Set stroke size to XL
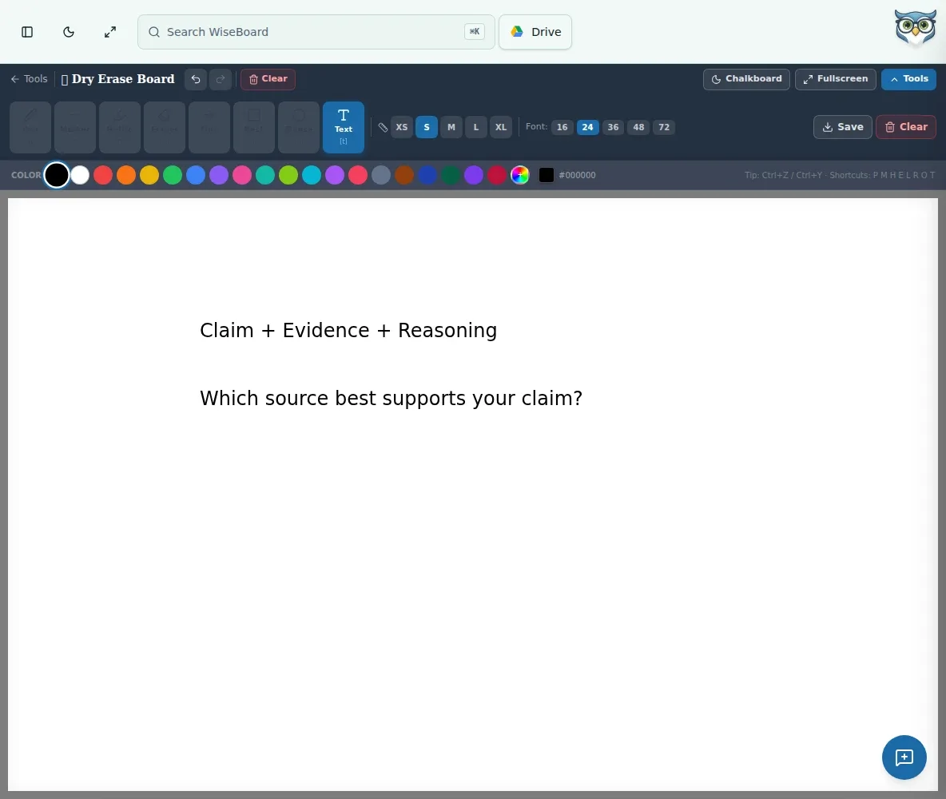946x799 pixels. click(x=501, y=127)
